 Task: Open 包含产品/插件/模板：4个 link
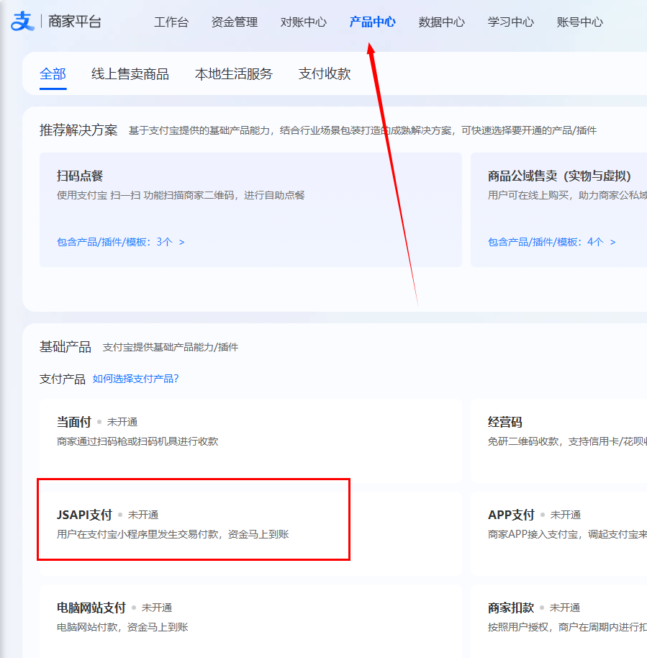click(x=551, y=242)
